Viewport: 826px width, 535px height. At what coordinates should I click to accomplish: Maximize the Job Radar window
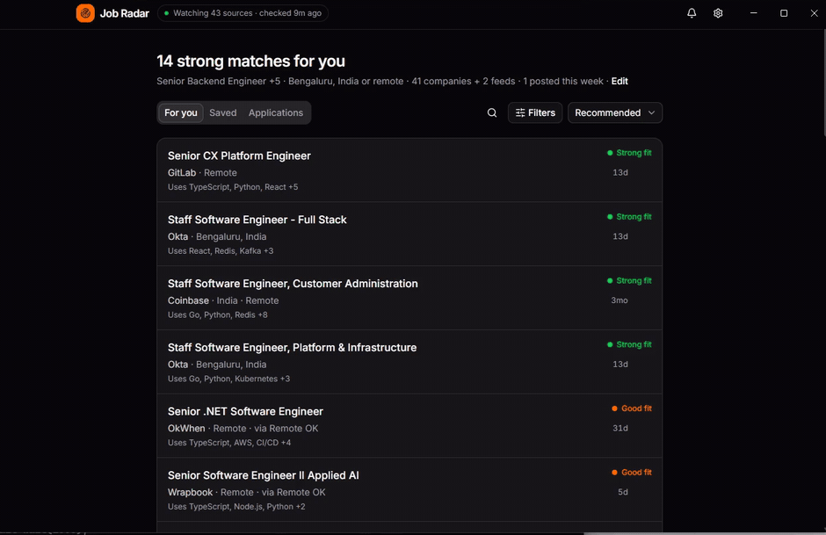[x=784, y=13]
